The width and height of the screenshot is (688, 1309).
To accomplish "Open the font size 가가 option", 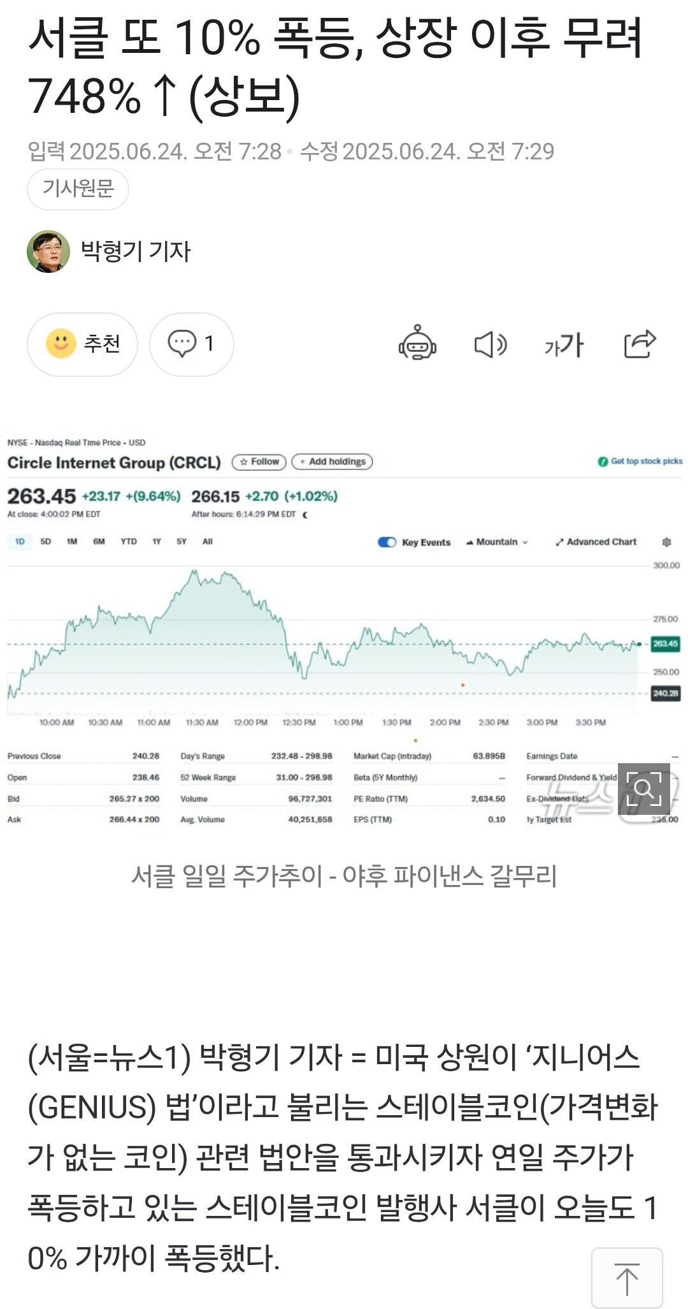I will click(x=564, y=345).
